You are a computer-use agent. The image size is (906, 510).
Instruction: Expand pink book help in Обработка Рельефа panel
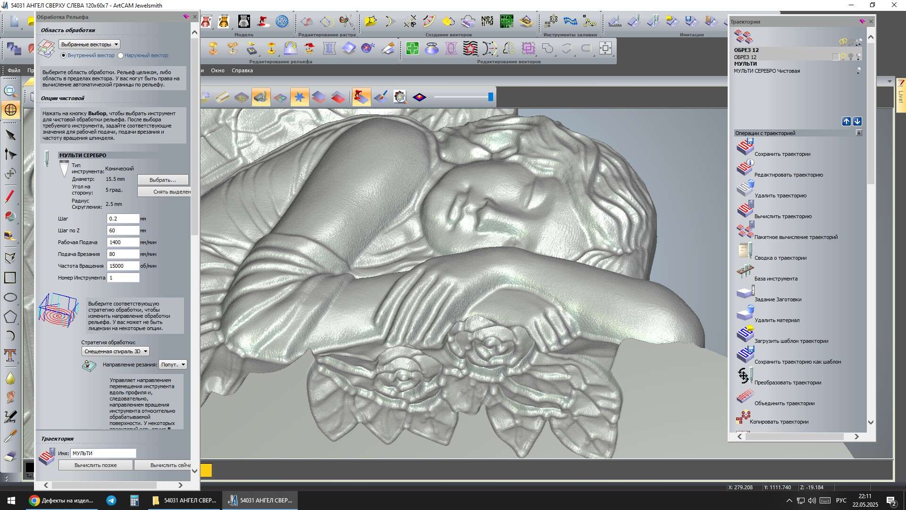pyautogui.click(x=186, y=17)
